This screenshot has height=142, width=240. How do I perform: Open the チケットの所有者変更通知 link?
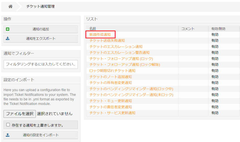click(111, 83)
